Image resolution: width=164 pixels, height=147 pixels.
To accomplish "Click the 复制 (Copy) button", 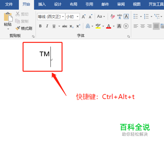I will coord(22,21).
